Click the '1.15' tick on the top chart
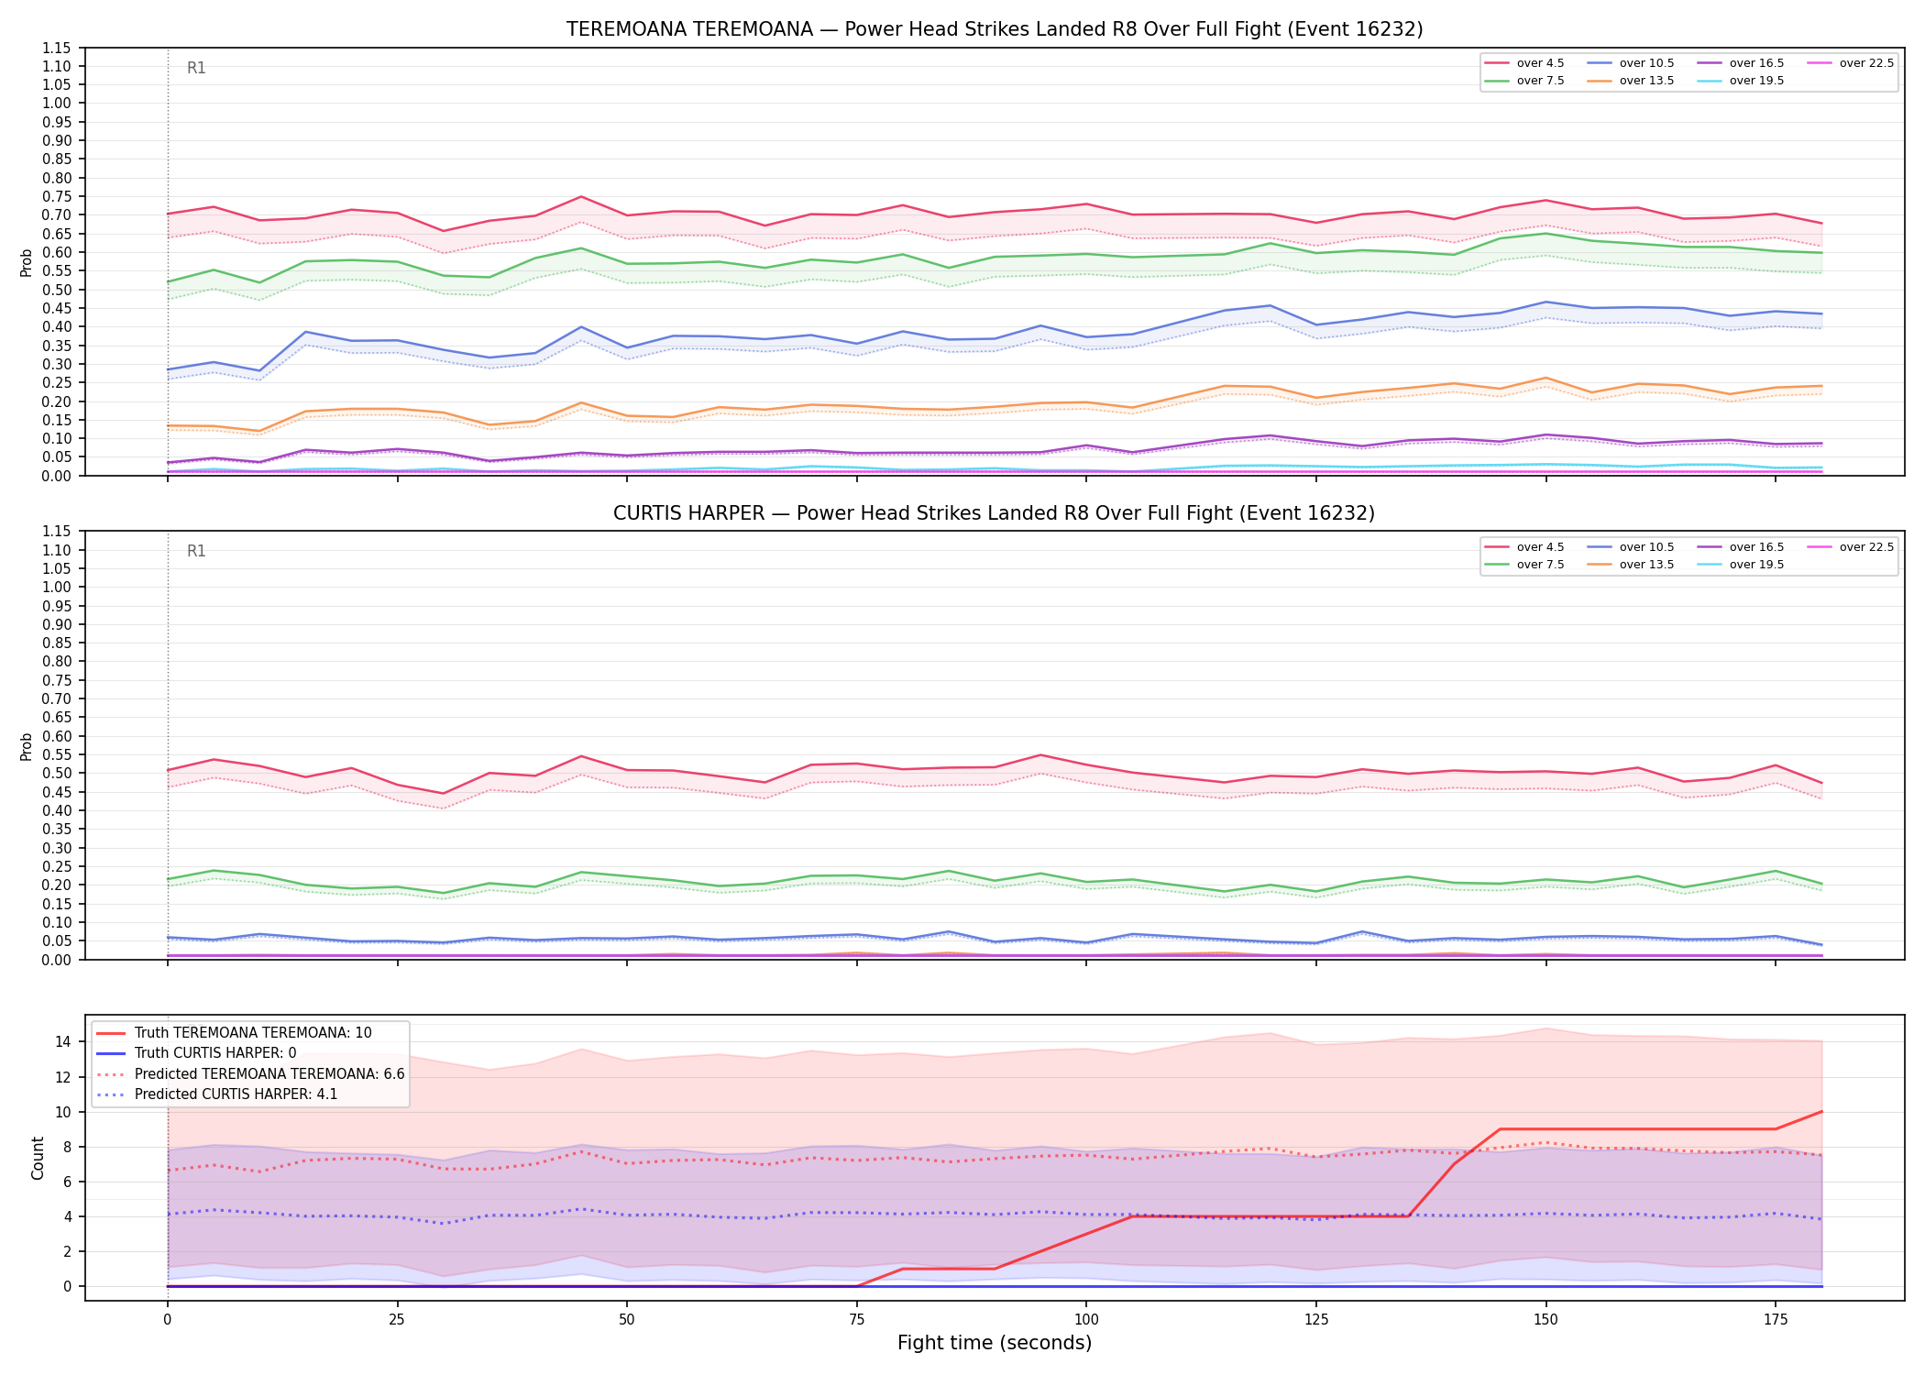Image resolution: width=1925 pixels, height=1375 pixels. click(57, 48)
